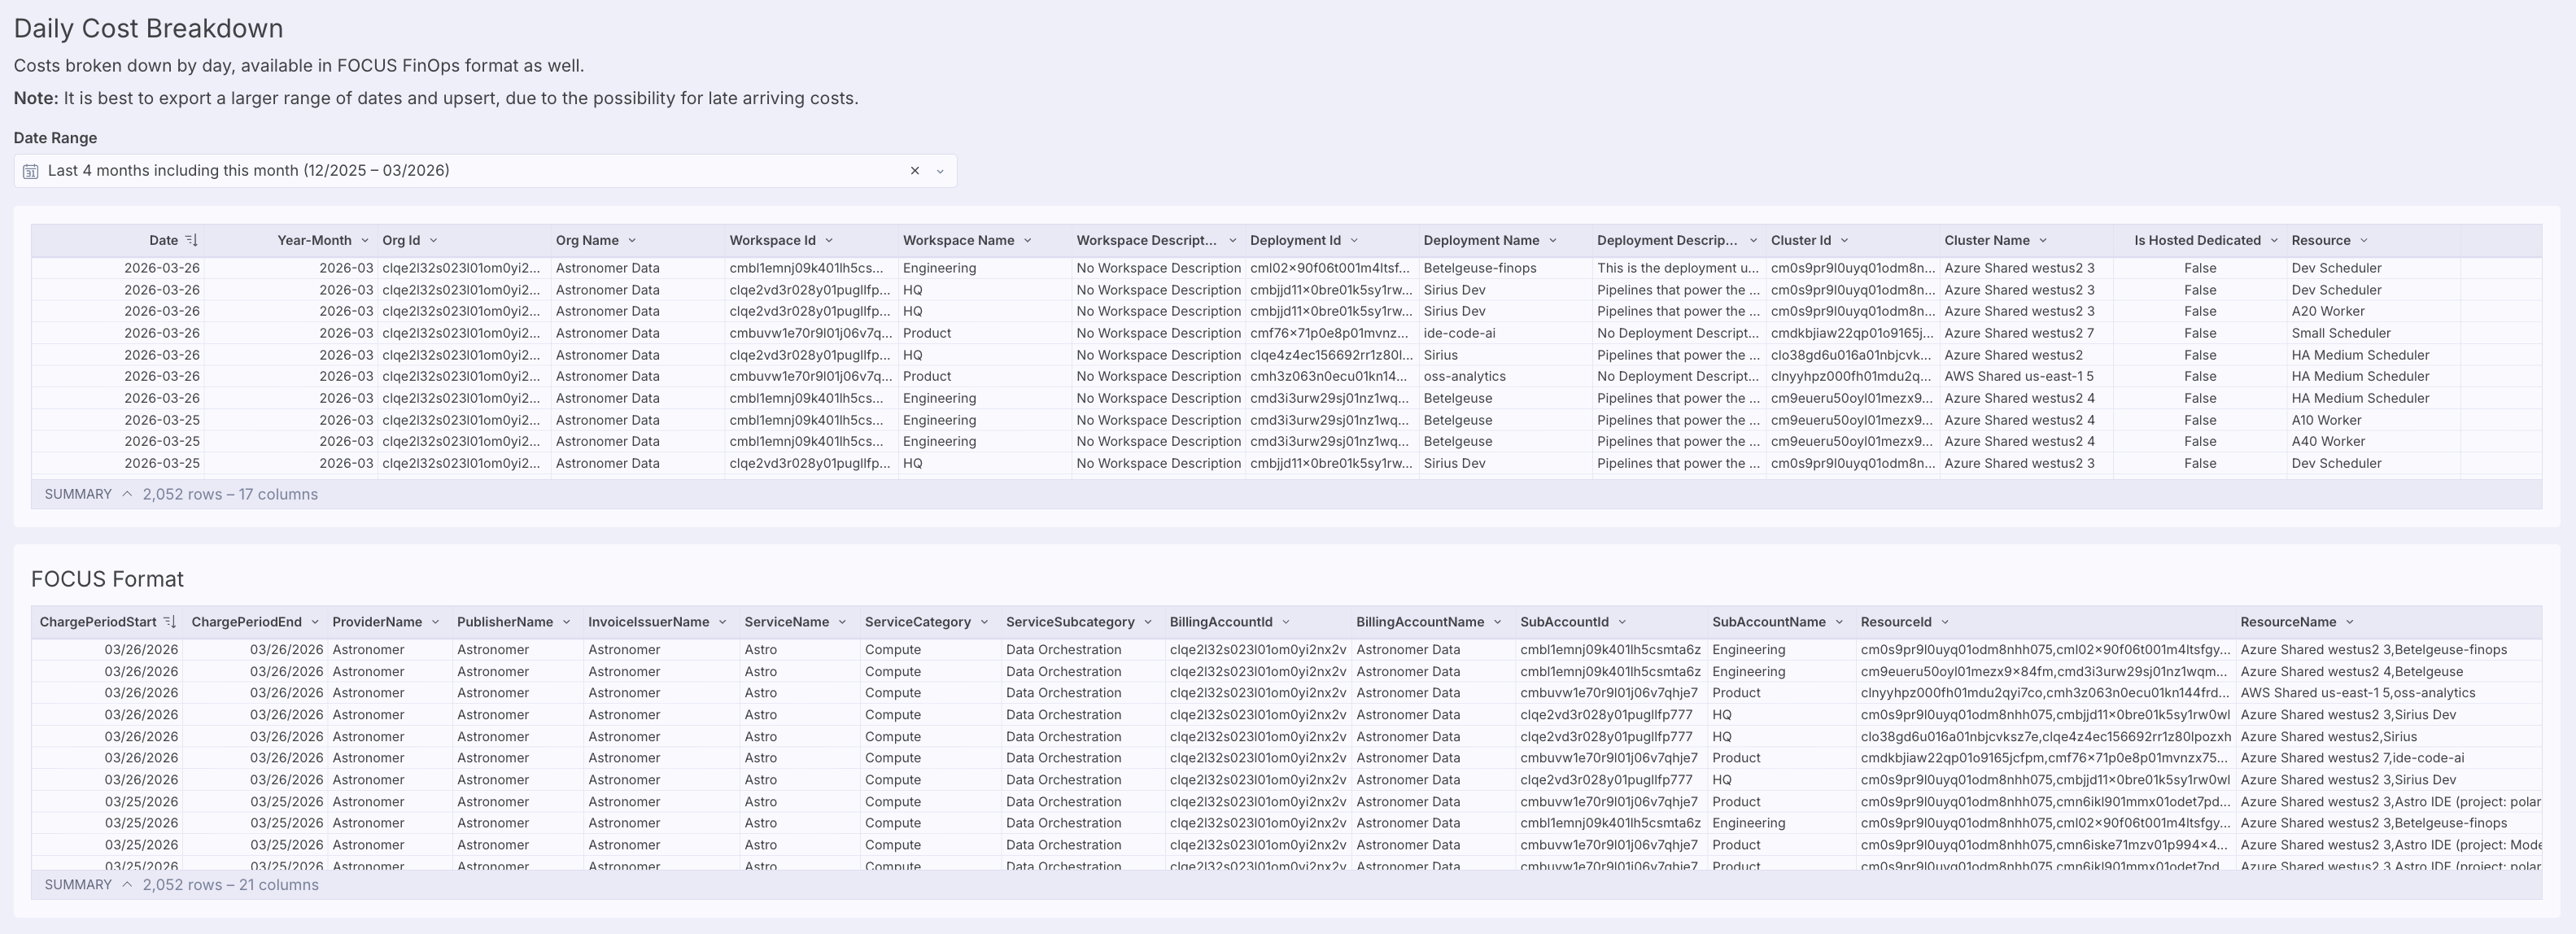Image resolution: width=2576 pixels, height=934 pixels.
Task: Collapse the SUMMARY of the FOCUS Format table
Action: (127, 884)
